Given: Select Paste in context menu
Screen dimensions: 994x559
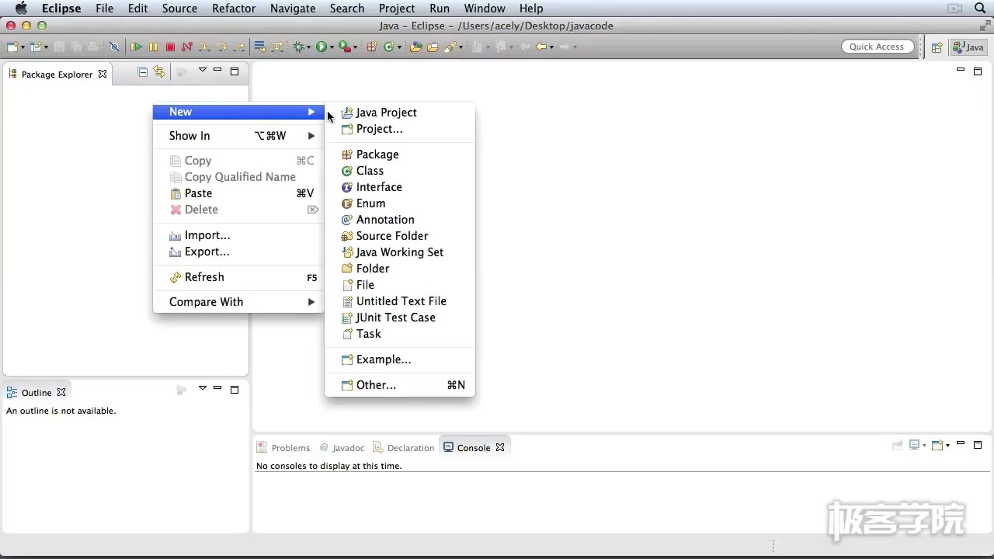Looking at the screenshot, I should 238,193.
